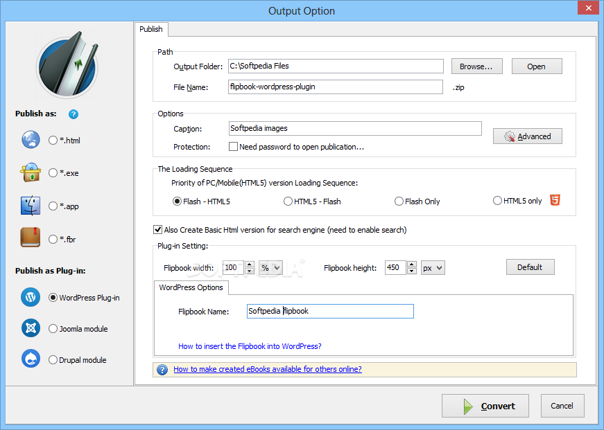Click the flipbook width value field
This screenshot has height=430, width=604.
pos(233,268)
